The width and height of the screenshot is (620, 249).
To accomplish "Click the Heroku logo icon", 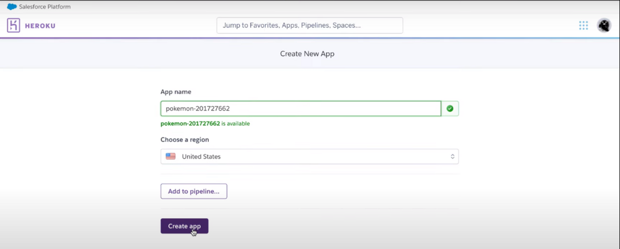I will coord(14,25).
